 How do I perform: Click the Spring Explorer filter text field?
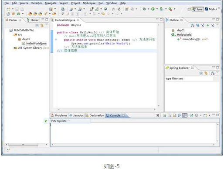click(x=189, y=78)
